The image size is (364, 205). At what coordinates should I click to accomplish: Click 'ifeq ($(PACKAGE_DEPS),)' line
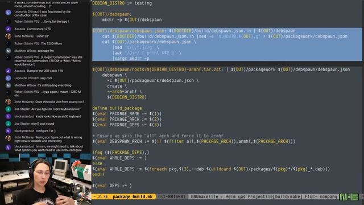(x=121, y=153)
